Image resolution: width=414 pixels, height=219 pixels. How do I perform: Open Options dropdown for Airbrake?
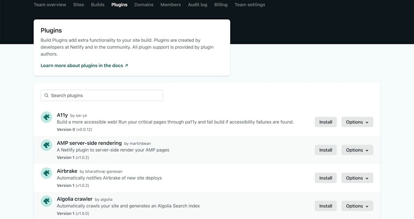357,178
